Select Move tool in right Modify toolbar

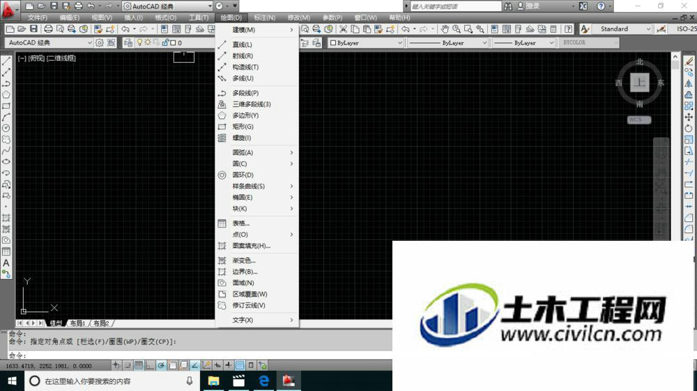[689, 117]
